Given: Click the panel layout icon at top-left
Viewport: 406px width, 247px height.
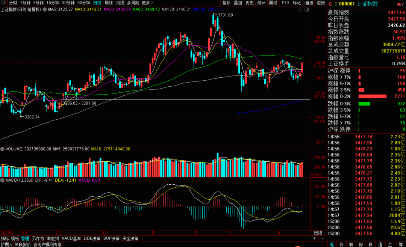Looking at the screenshot, I should tap(3, 3).
